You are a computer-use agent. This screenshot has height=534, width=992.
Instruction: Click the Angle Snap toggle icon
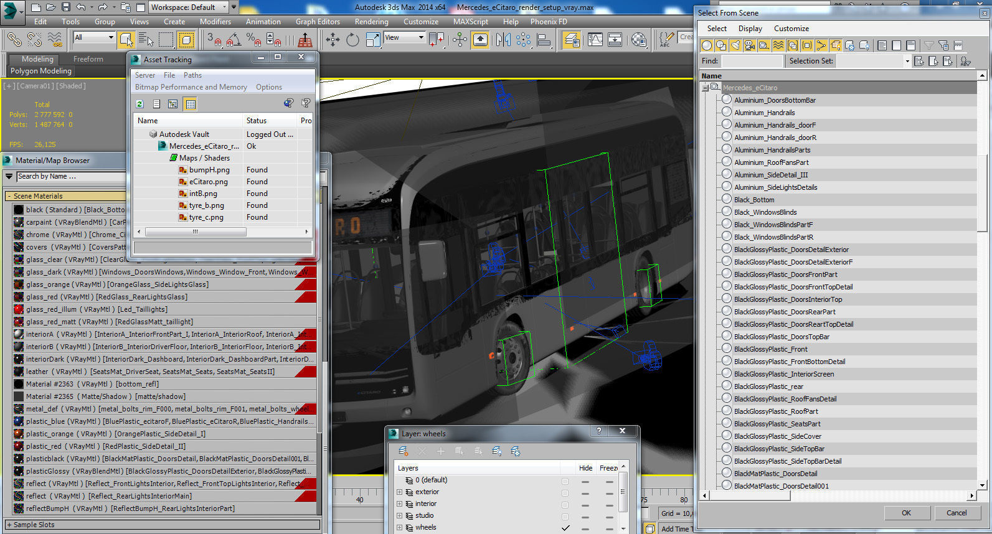[234, 40]
